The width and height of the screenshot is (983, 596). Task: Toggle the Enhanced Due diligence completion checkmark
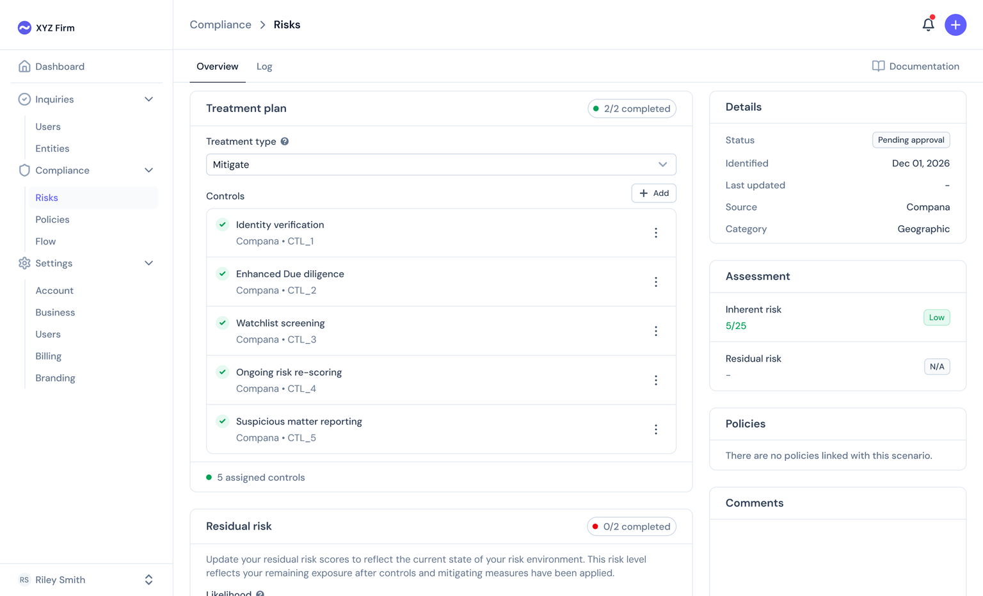[x=222, y=273]
